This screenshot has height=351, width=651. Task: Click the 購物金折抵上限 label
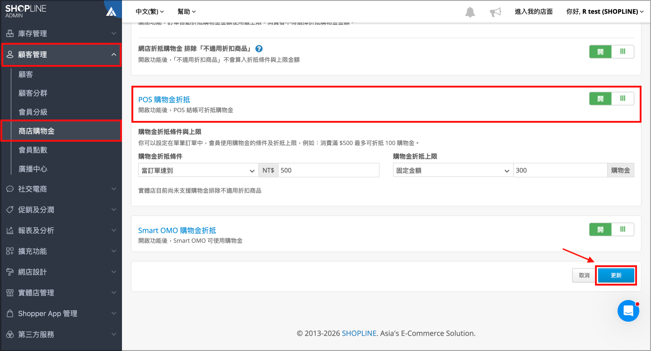pos(415,157)
